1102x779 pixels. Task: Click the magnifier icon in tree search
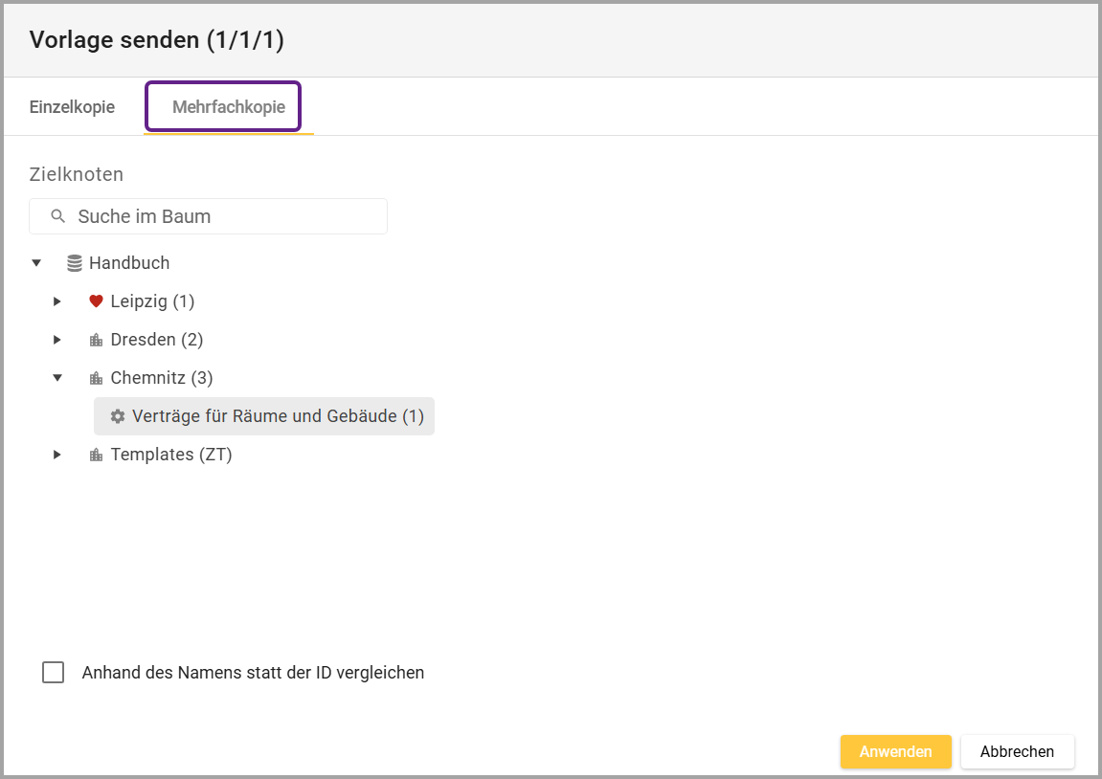coord(58,216)
